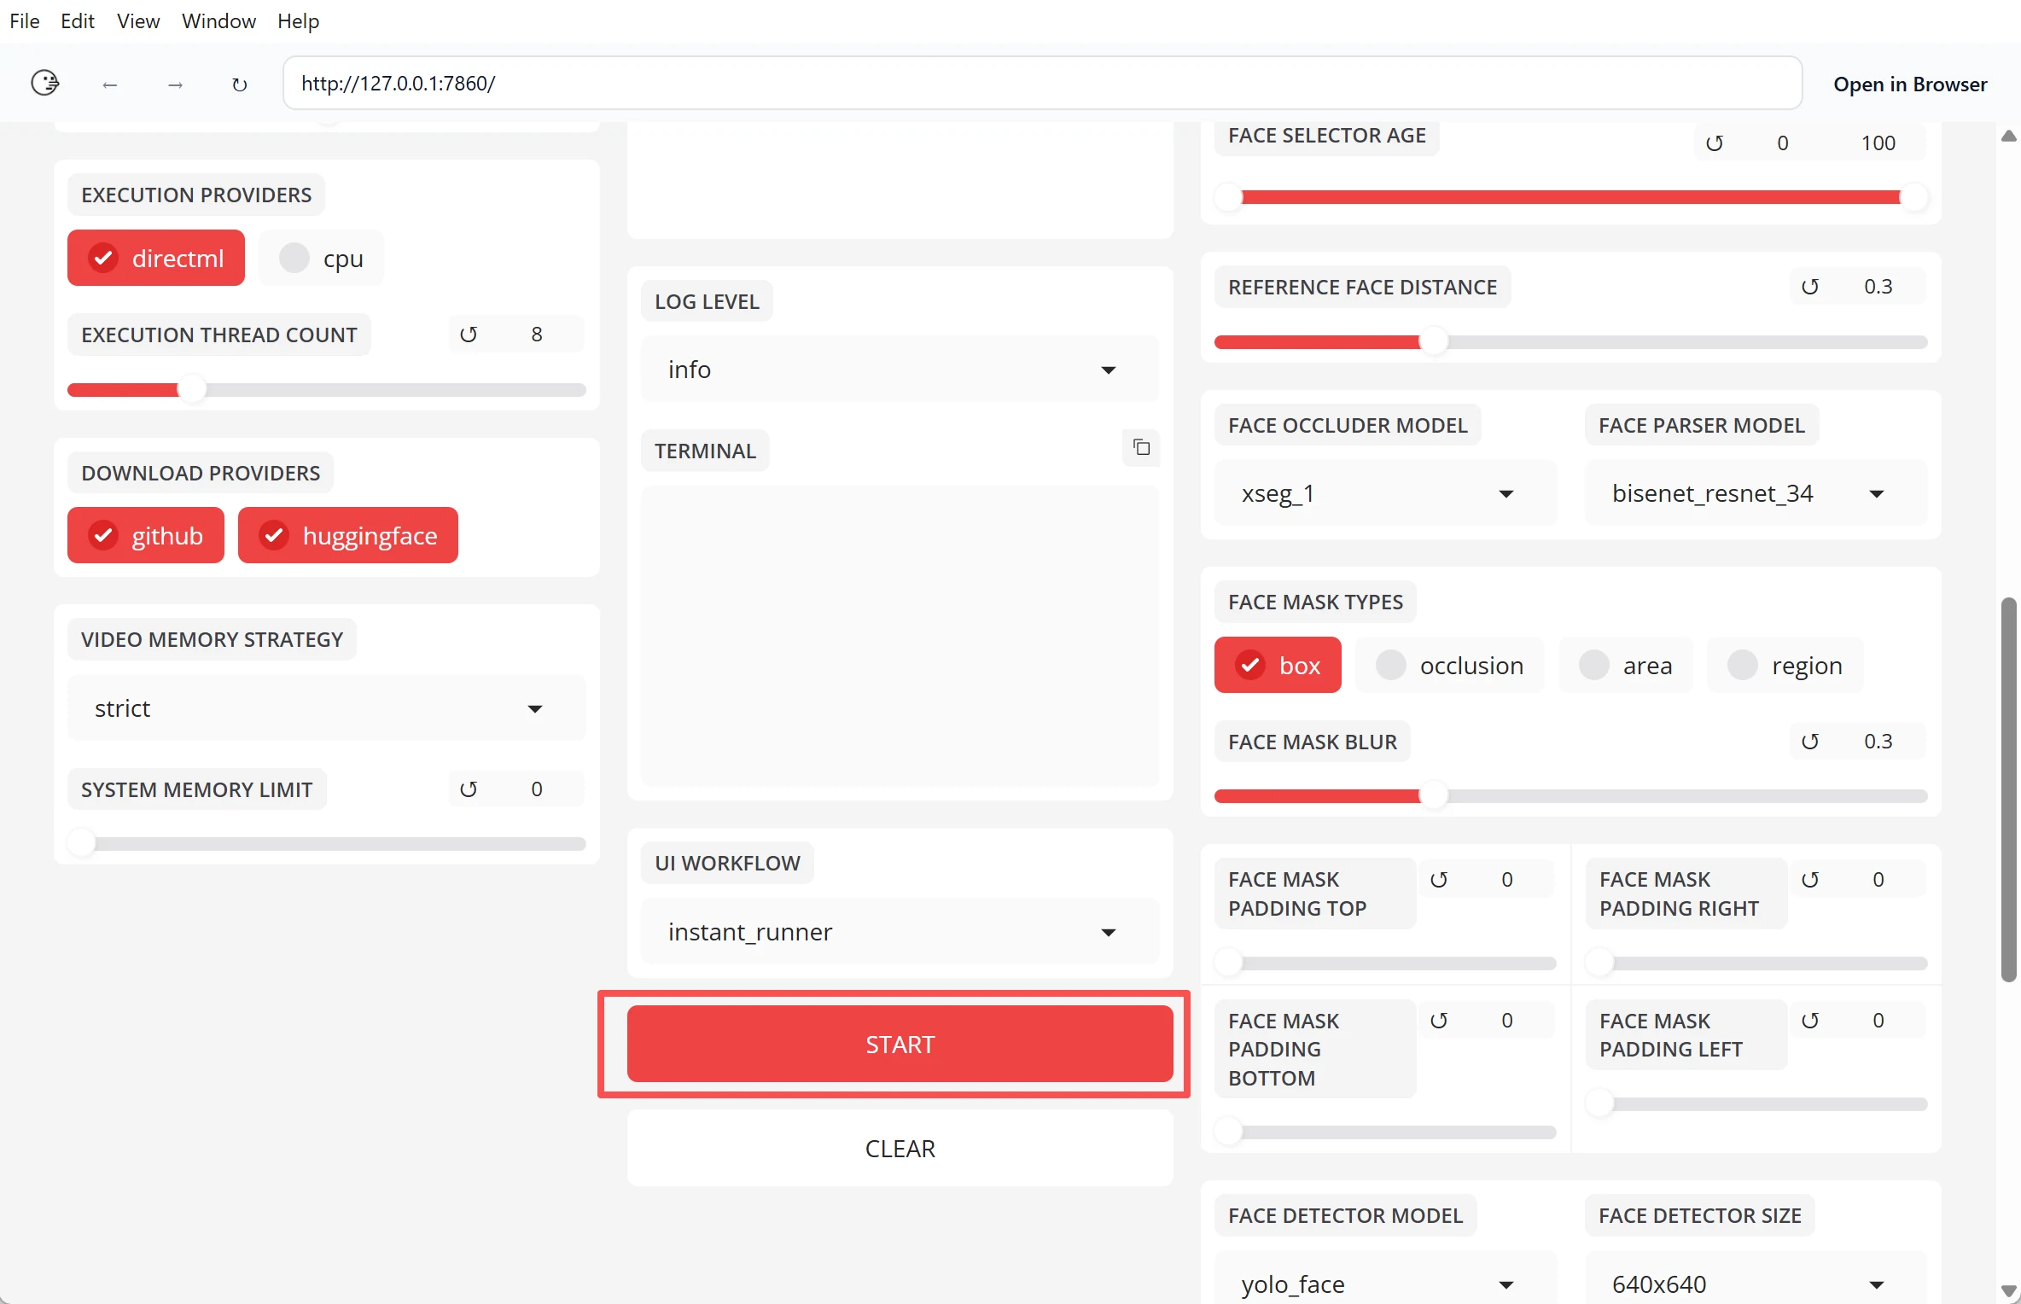Reload the page with the refresh icon

[240, 84]
